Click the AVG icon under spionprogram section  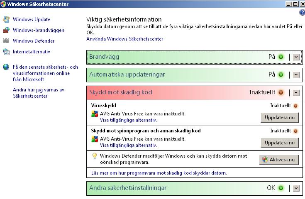pos(95,139)
